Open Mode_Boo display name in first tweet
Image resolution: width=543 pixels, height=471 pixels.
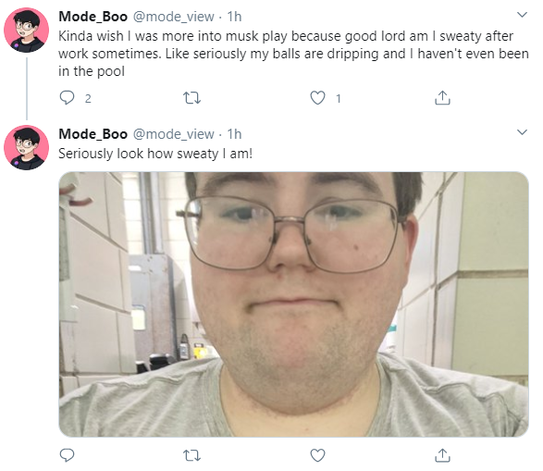(93, 17)
